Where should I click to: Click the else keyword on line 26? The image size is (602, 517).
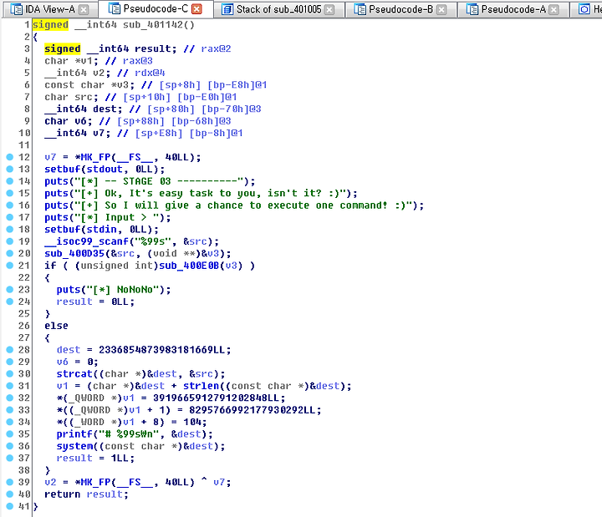(x=57, y=326)
